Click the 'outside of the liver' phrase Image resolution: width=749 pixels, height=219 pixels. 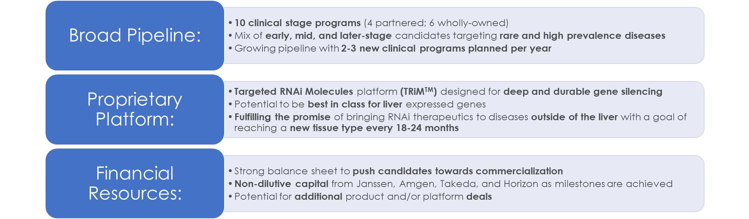pyautogui.click(x=574, y=117)
